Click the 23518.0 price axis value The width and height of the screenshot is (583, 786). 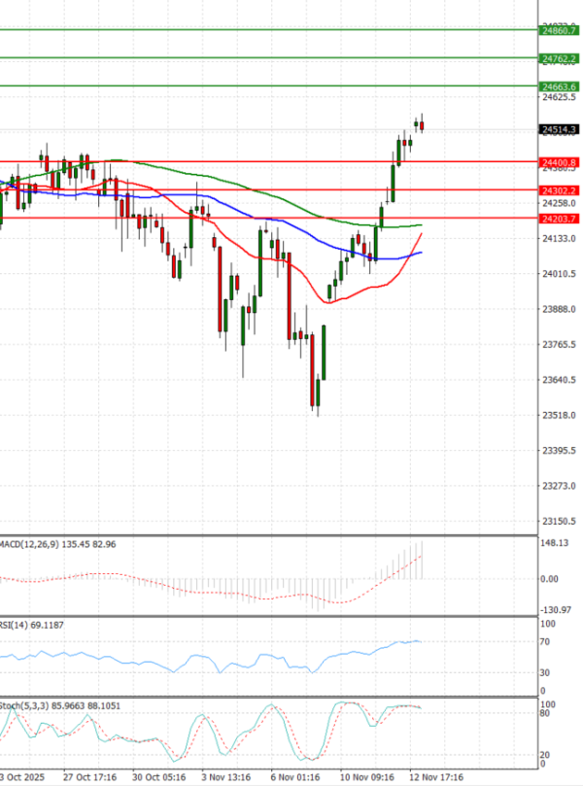(560, 415)
